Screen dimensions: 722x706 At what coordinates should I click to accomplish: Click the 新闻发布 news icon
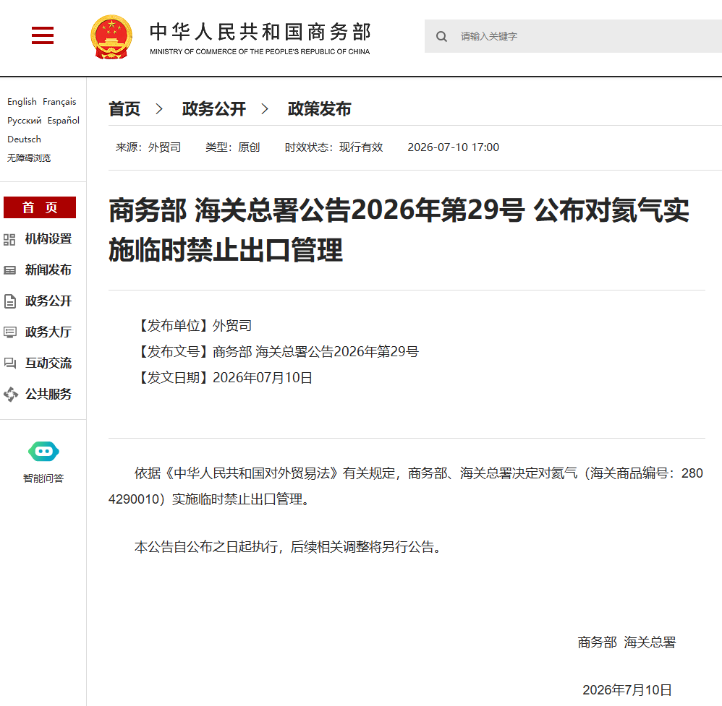coord(9,270)
